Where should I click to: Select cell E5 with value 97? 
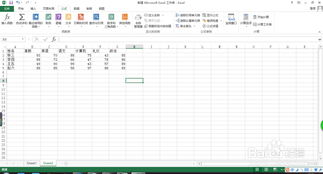pos(83,68)
